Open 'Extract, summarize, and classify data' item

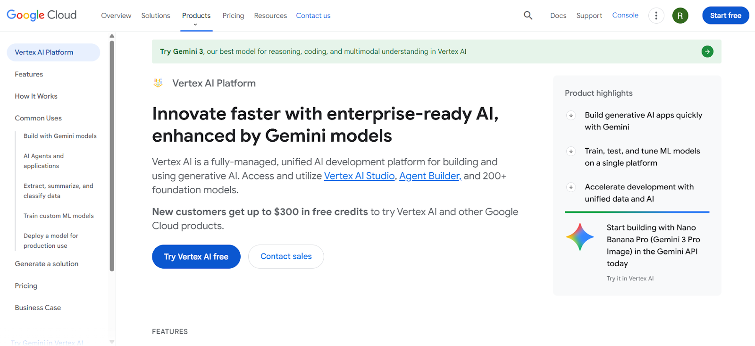pos(59,191)
